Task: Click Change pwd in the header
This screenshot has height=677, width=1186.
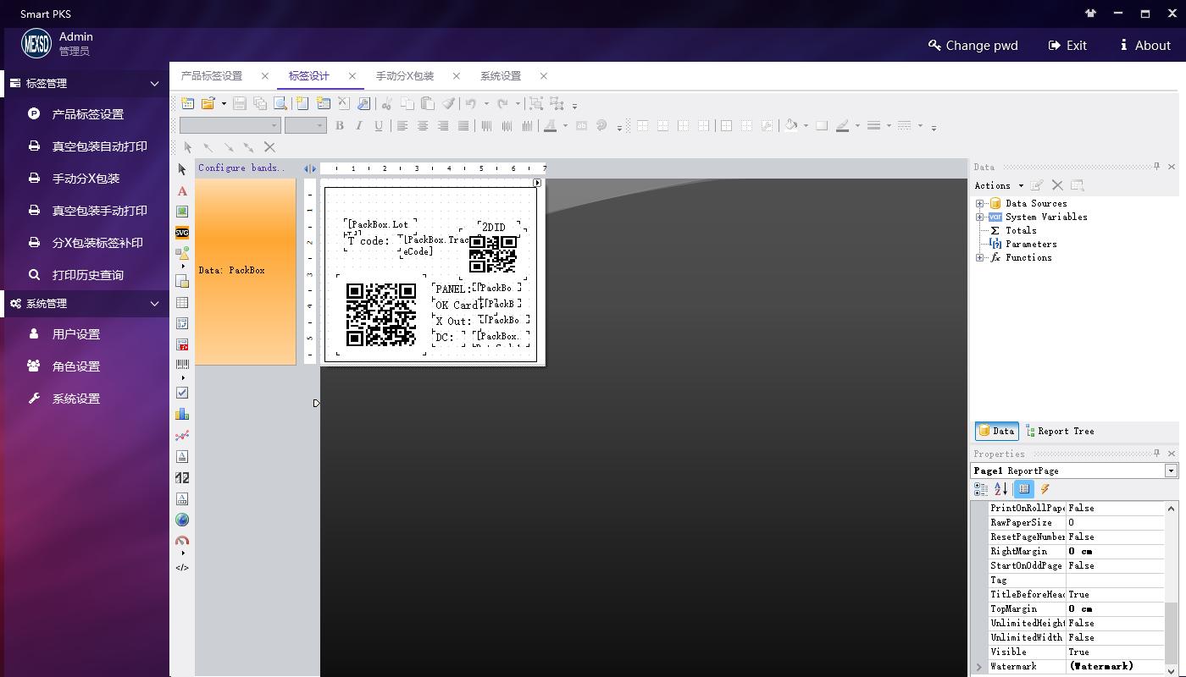Action: 973,46
